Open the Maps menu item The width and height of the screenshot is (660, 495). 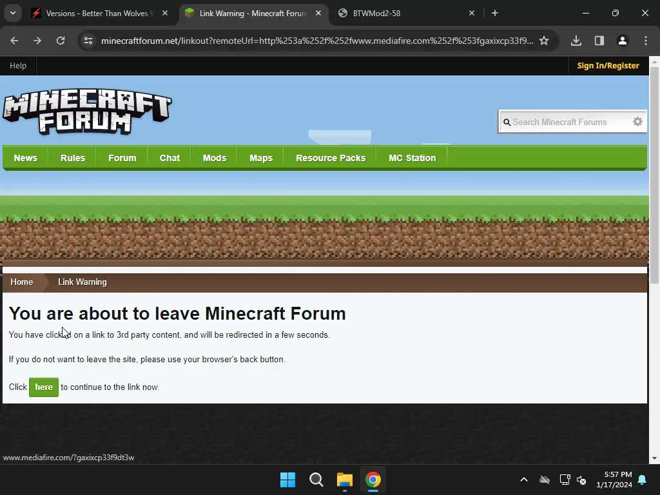(261, 158)
